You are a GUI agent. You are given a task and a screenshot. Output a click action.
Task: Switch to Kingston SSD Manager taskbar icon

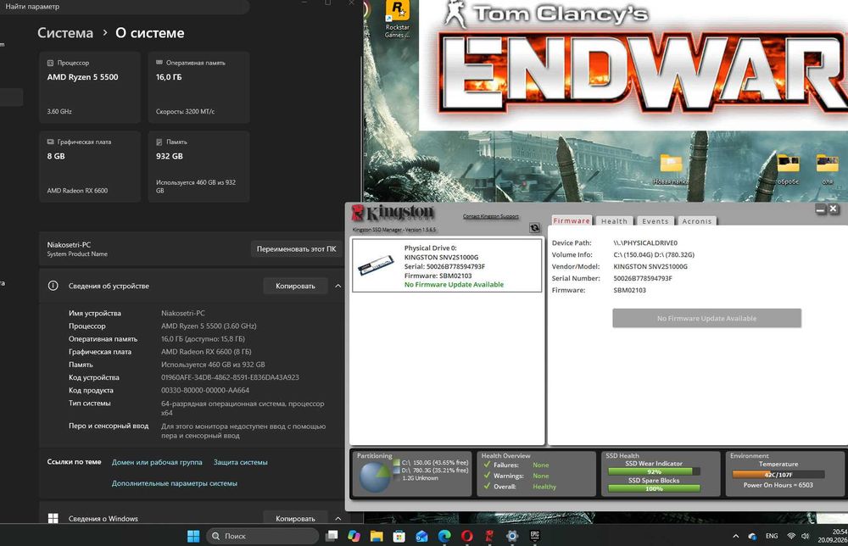coord(489,536)
